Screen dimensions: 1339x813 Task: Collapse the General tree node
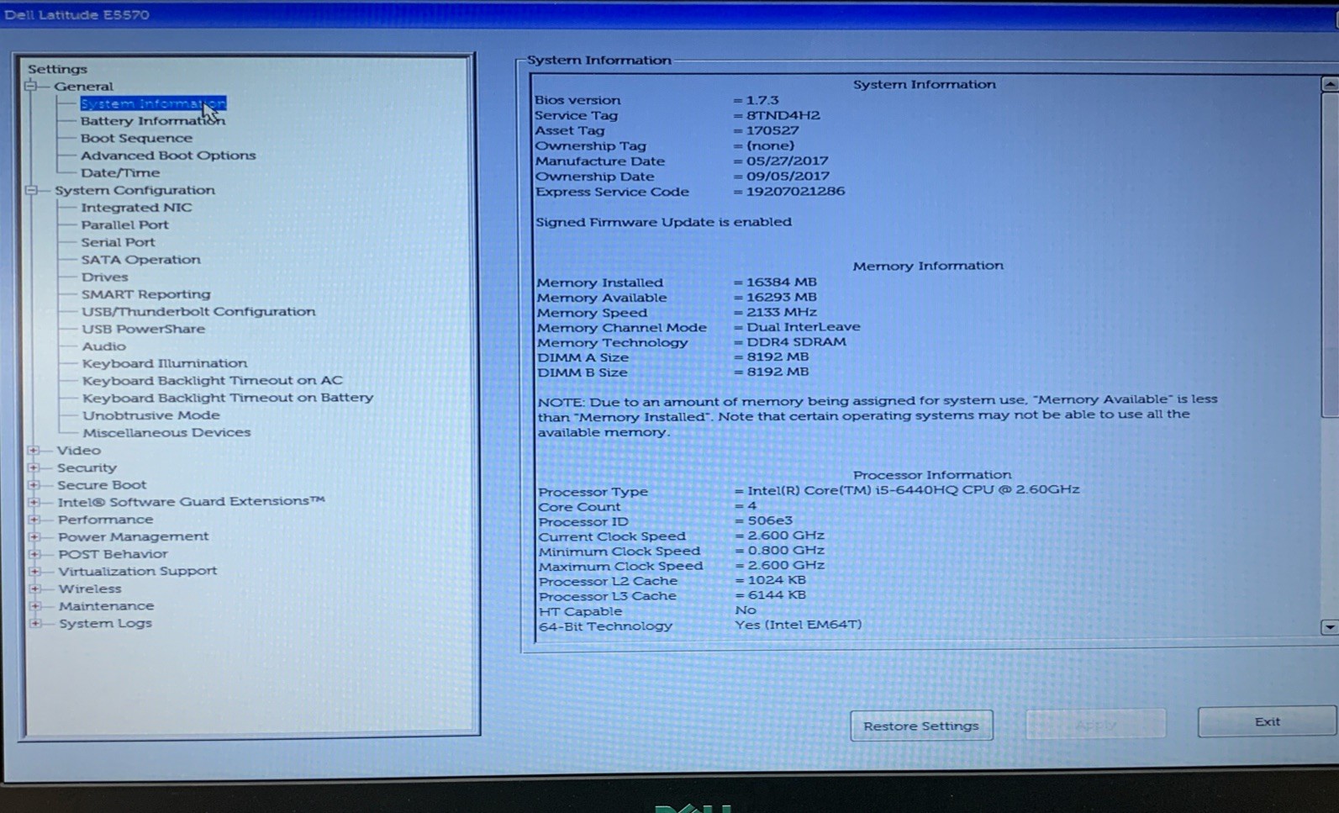click(x=30, y=86)
